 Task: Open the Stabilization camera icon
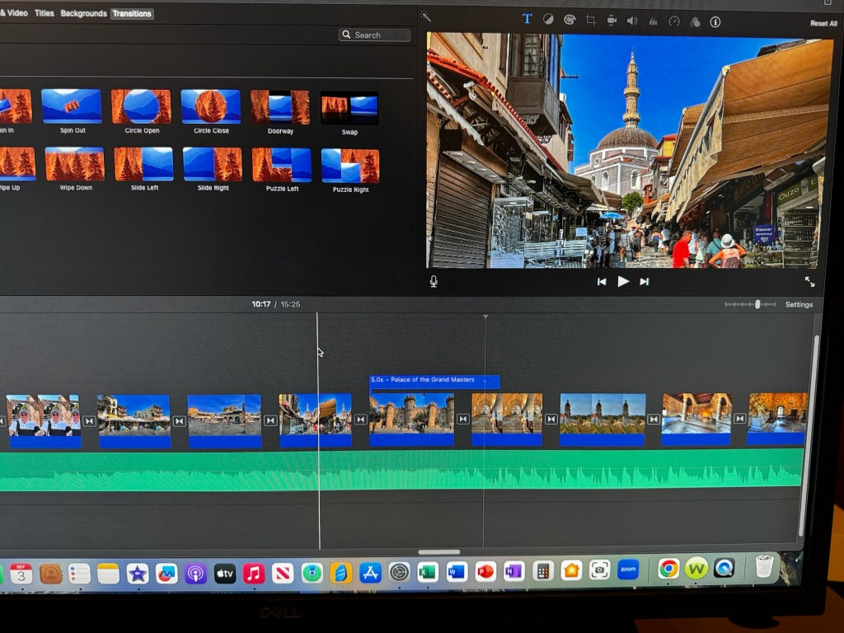click(612, 21)
